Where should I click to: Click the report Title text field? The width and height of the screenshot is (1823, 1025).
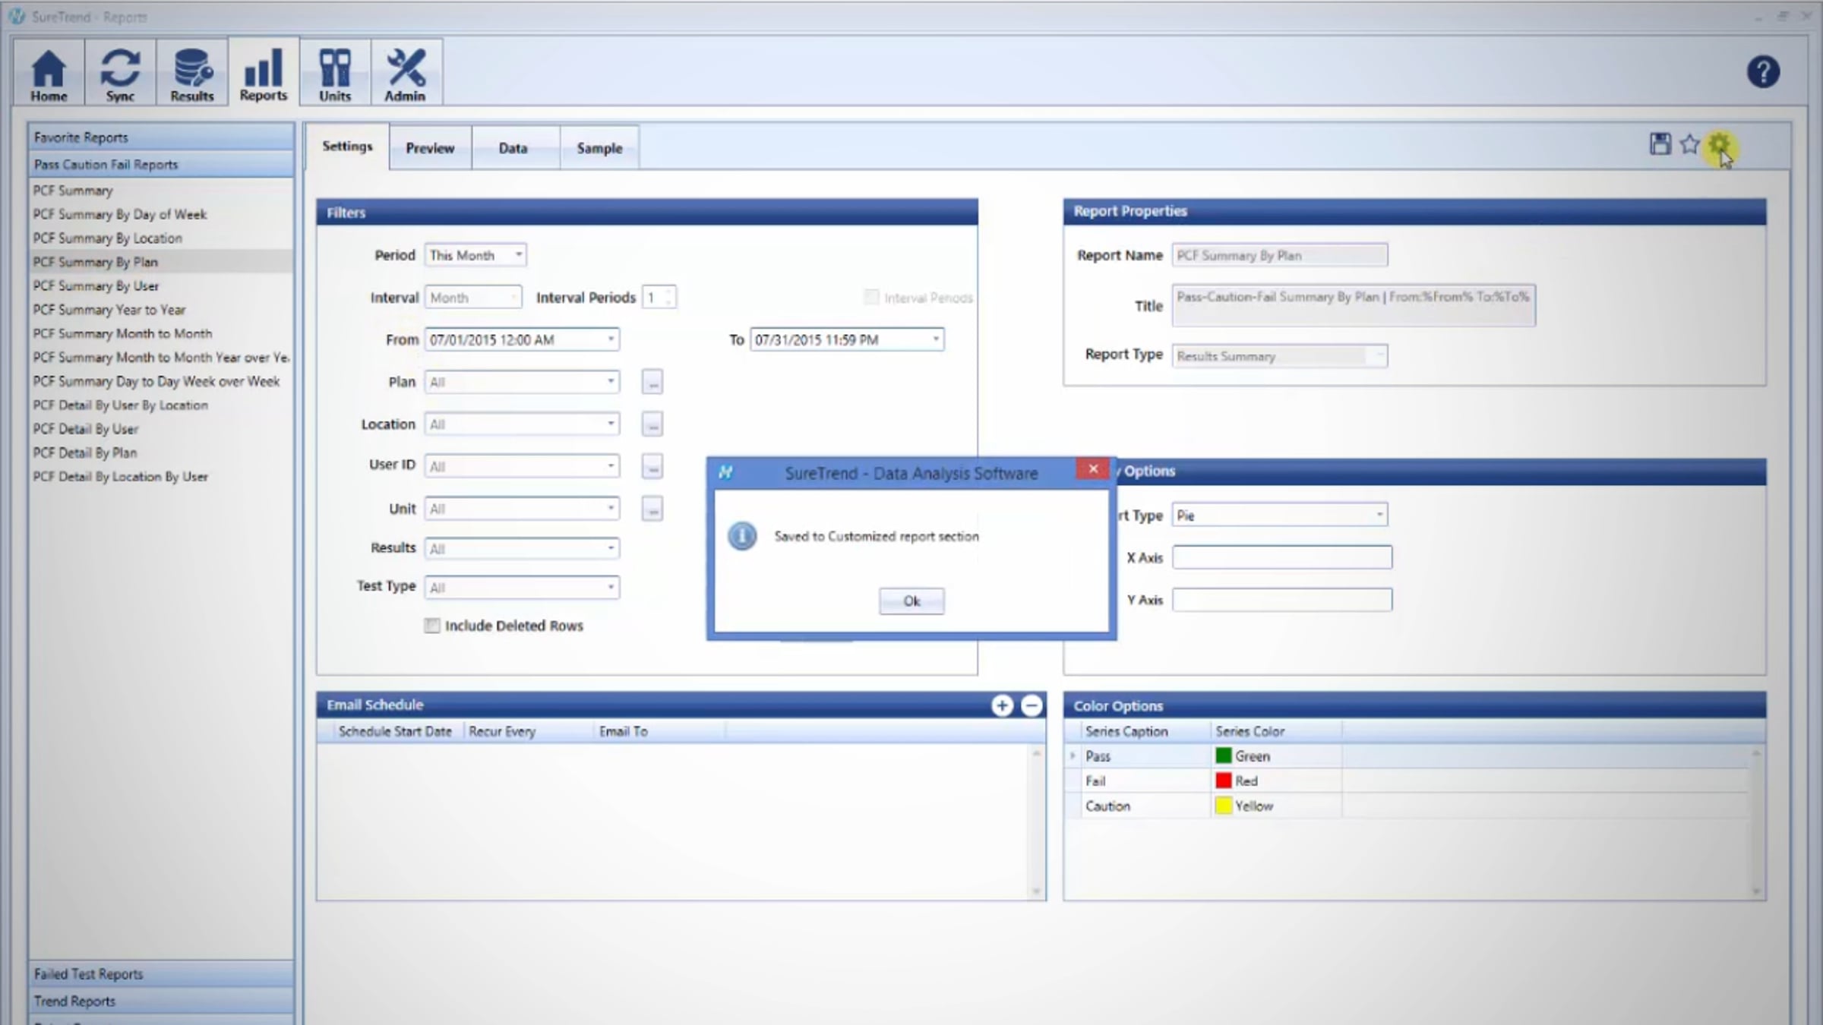[x=1354, y=305]
